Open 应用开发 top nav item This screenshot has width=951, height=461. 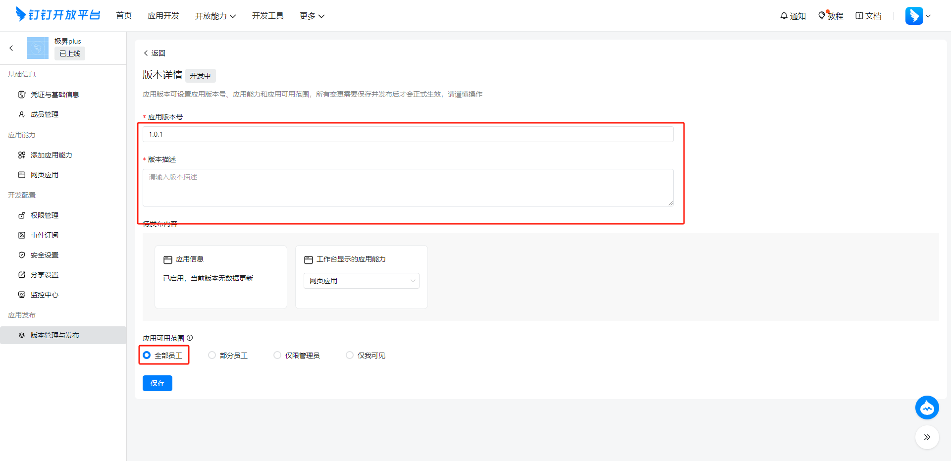click(163, 16)
